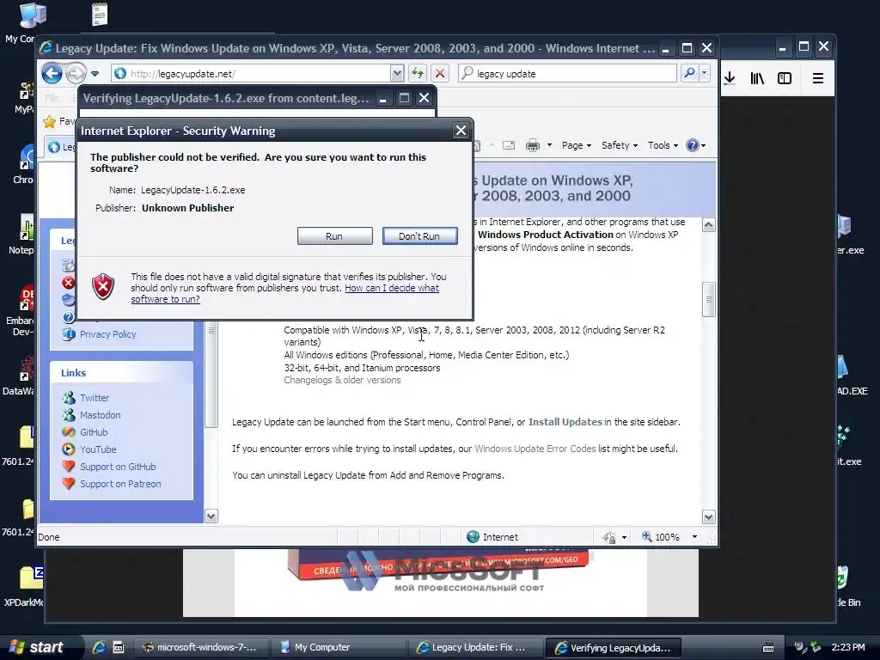Click the zoom magnifier icon in status bar
Image resolution: width=880 pixels, height=660 pixels.
(647, 536)
